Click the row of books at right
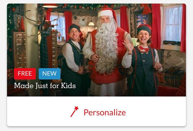193x131 pixels. (x=171, y=77)
